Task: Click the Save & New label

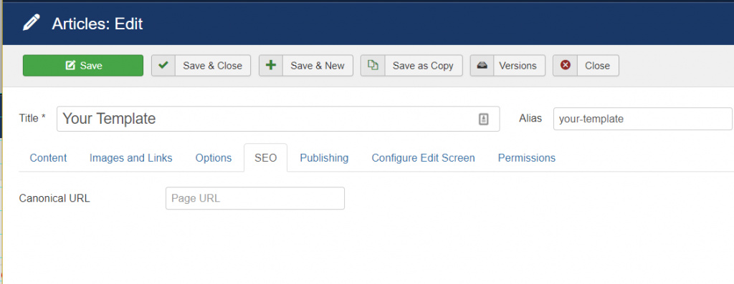Action: point(318,65)
